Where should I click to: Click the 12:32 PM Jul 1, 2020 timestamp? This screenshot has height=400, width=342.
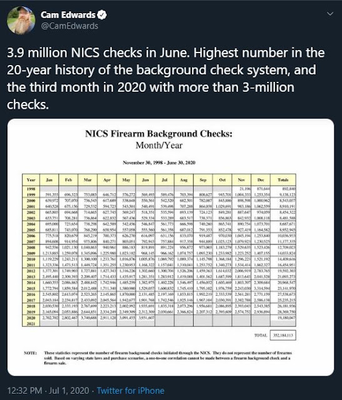48,391
